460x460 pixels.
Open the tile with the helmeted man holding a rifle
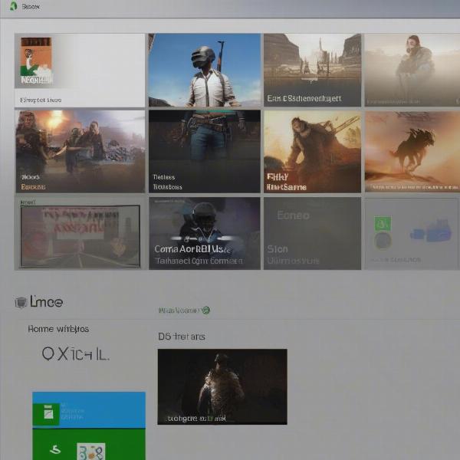(205, 70)
